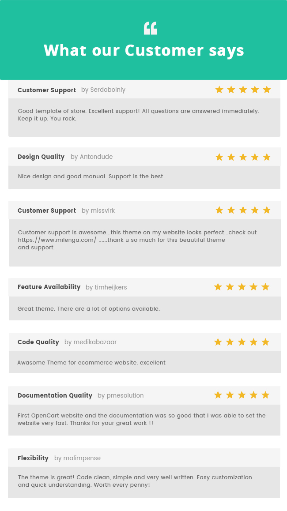Click the fifth star of Antondude's review

click(267, 157)
